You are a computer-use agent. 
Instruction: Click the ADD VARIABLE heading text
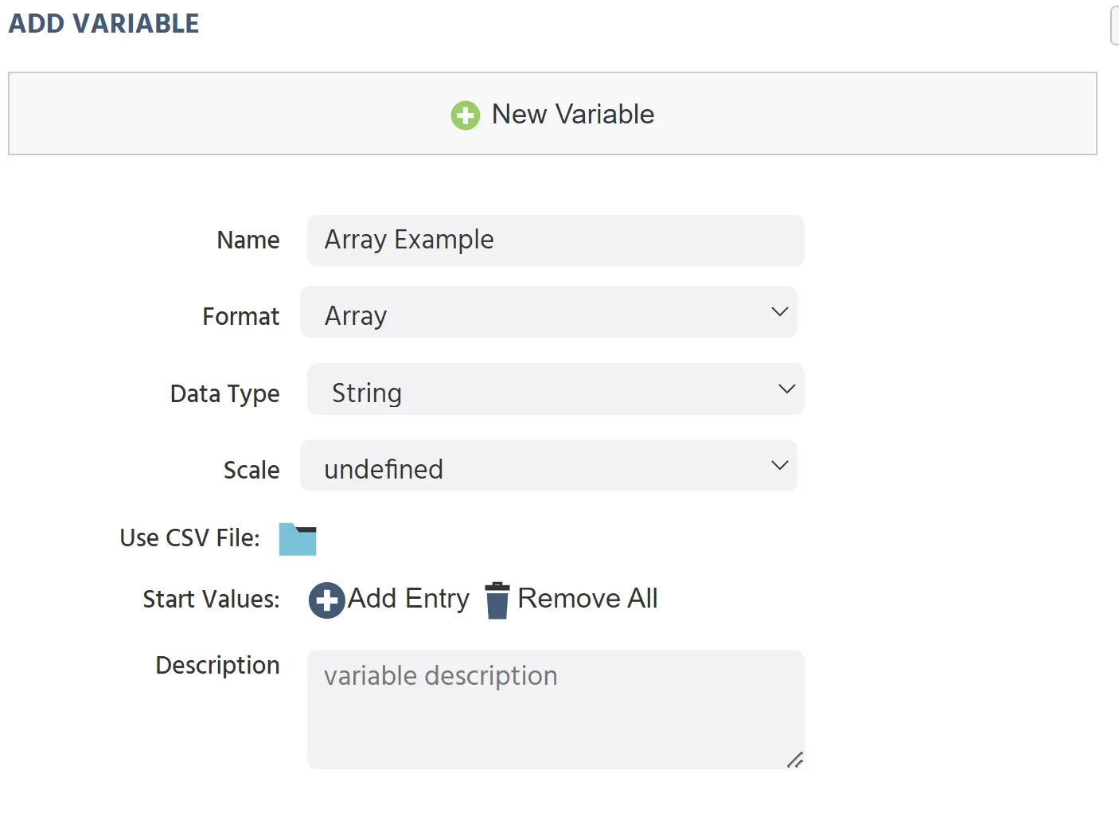point(104,24)
